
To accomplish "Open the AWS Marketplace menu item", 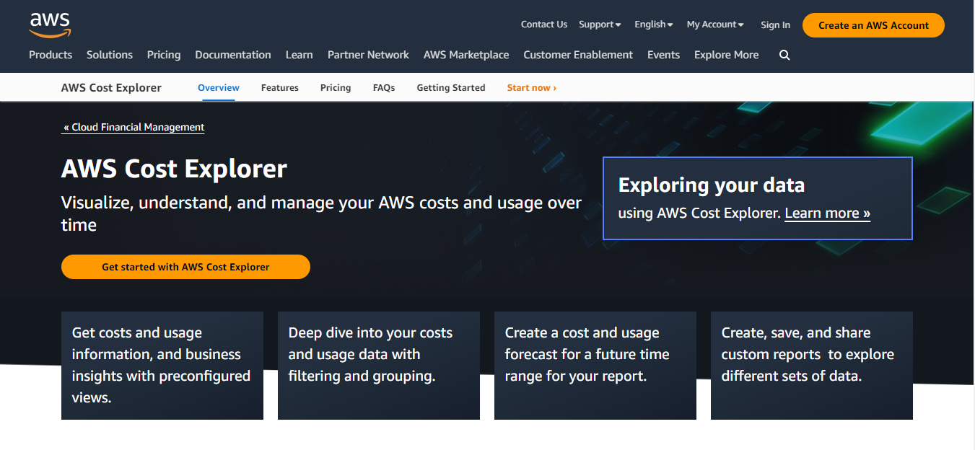I will tap(466, 55).
